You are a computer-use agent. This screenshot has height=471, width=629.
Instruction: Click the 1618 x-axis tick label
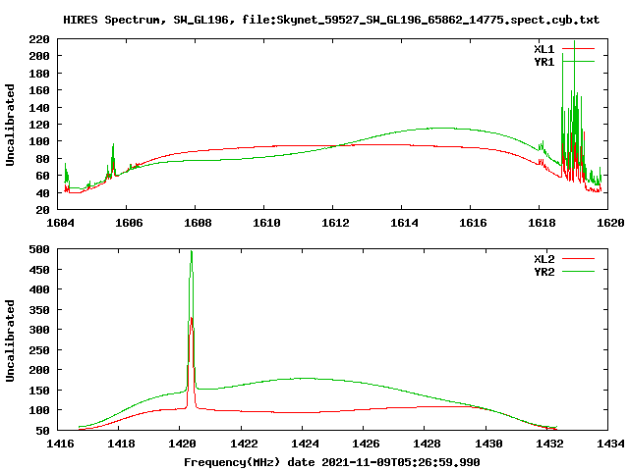point(542,223)
